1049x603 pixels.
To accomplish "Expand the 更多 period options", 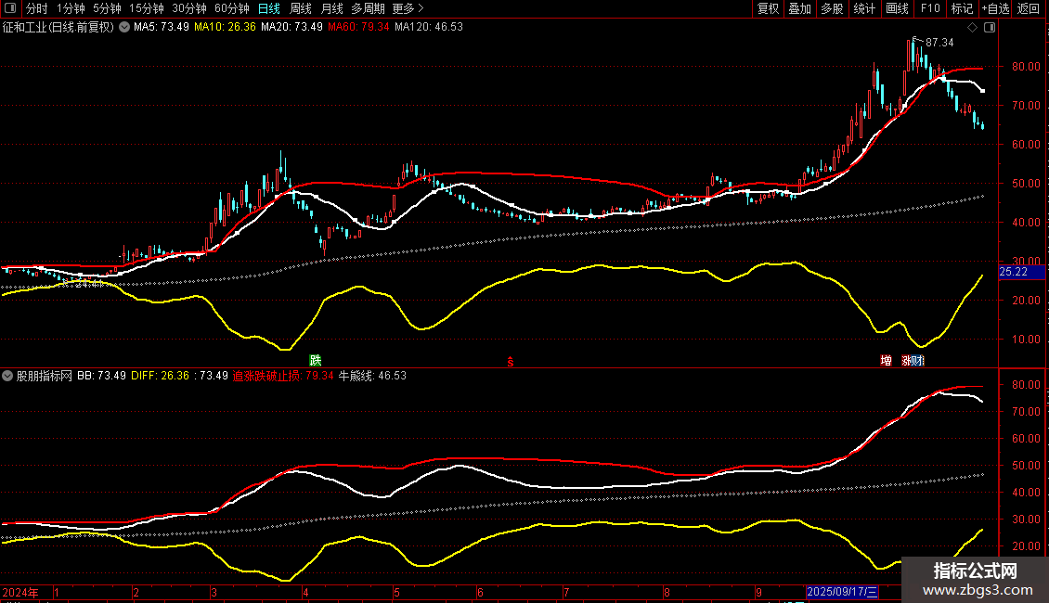I will pyautogui.click(x=408, y=8).
